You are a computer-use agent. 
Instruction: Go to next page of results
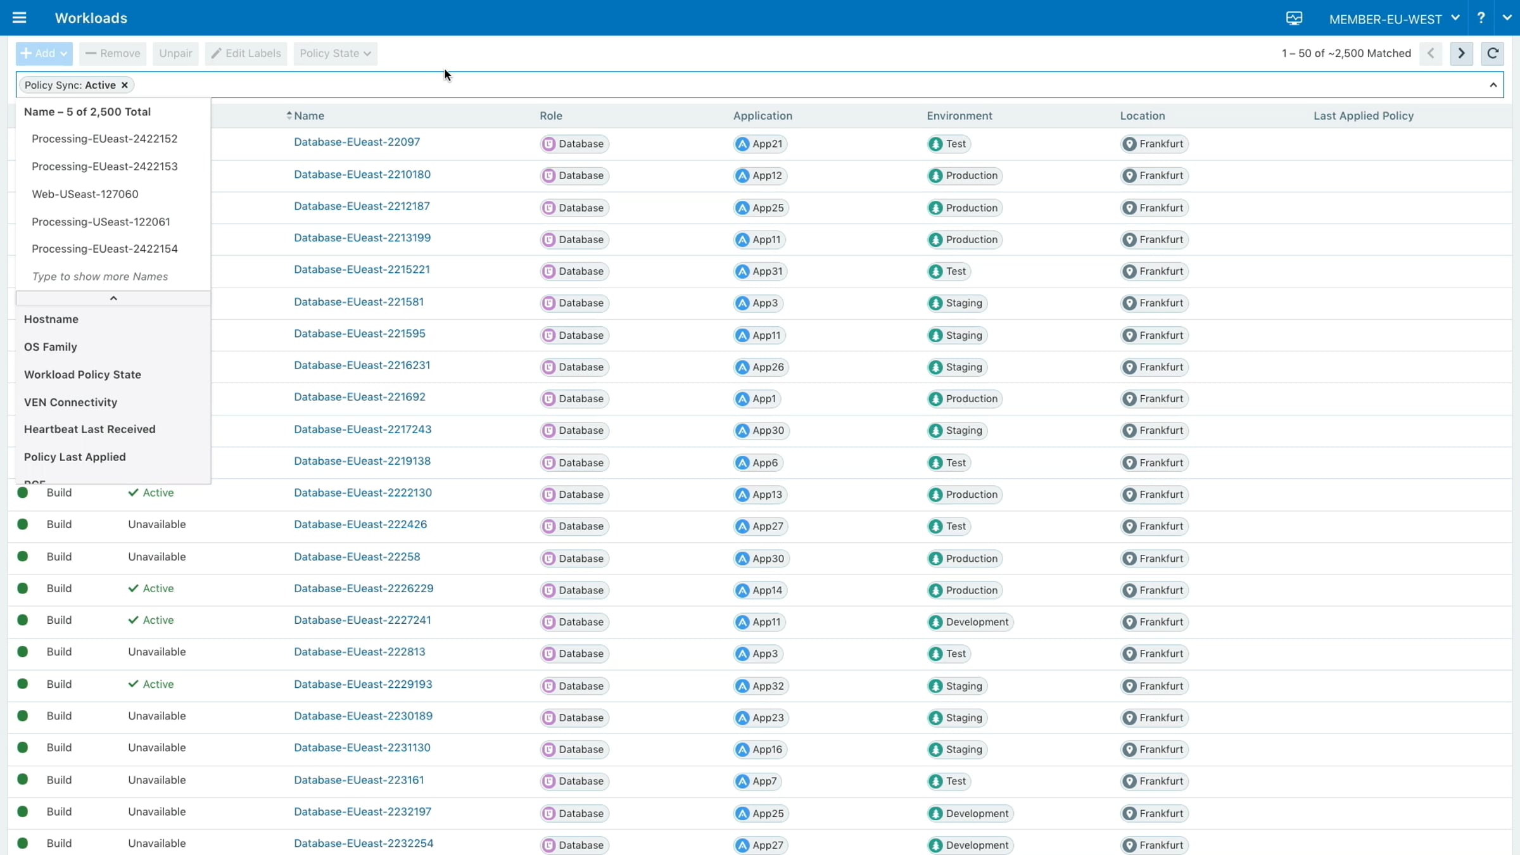click(x=1461, y=53)
